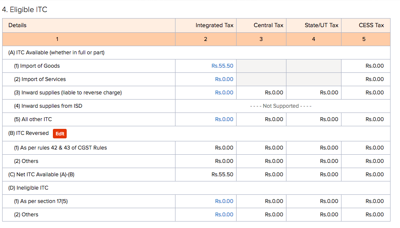400x228 pixels.
Task: Click the Import of Goods CESS Tax amount
Action: click(374, 66)
